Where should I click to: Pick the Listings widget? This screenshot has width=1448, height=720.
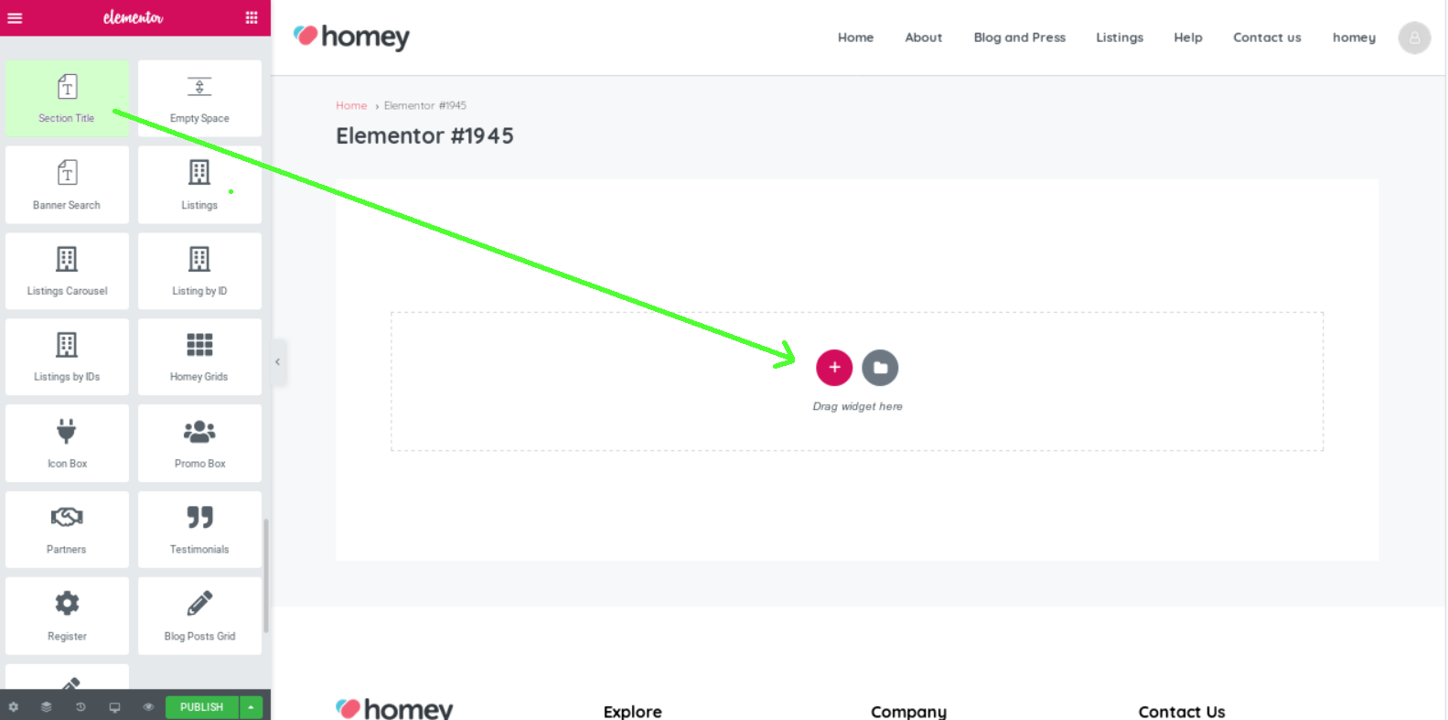[199, 185]
